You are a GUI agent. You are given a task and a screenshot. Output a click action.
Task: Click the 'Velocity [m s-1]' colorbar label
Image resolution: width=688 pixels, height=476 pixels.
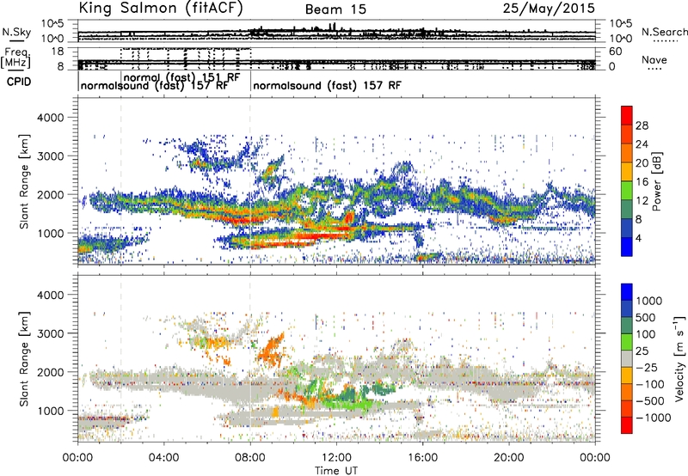(x=679, y=358)
